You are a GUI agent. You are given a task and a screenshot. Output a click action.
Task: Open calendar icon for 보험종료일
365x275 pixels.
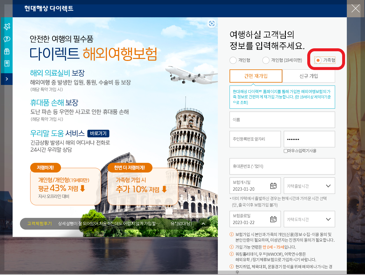[x=273, y=219]
